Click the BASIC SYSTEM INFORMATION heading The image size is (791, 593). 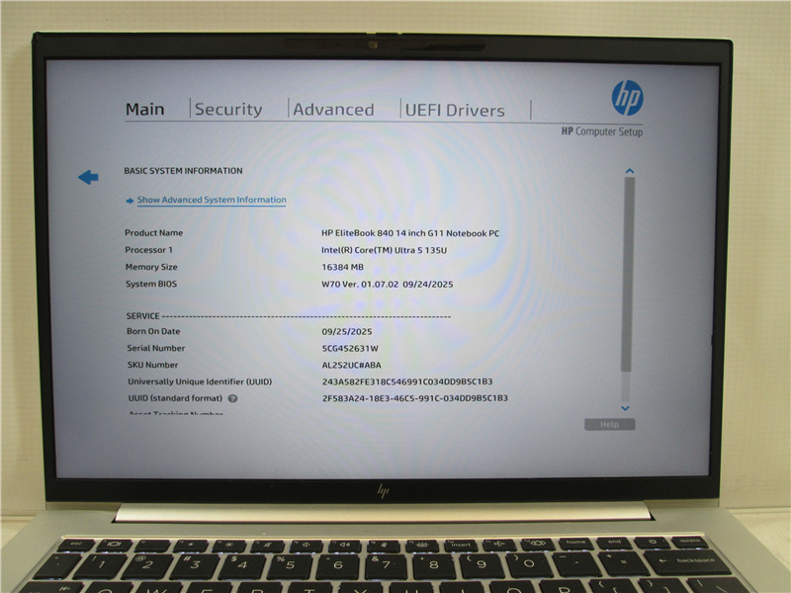click(183, 171)
